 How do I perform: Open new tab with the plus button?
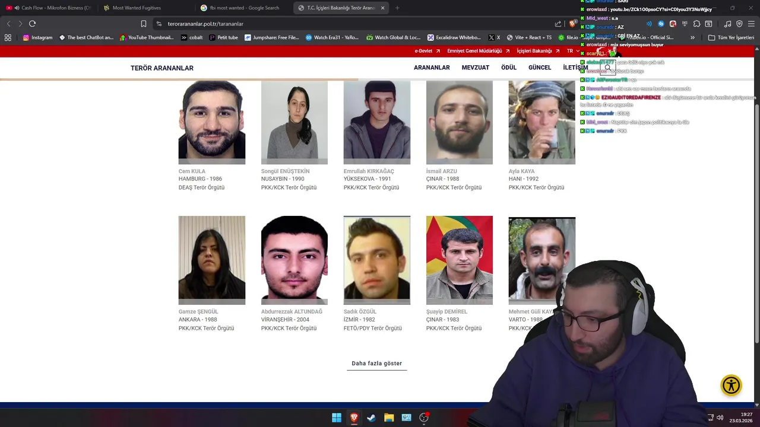(x=397, y=8)
